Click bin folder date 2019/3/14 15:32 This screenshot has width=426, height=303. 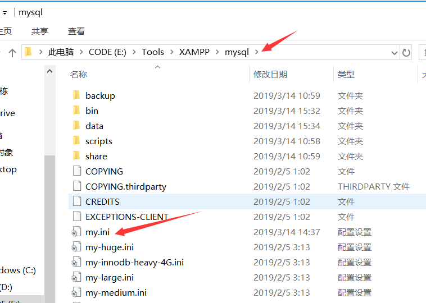pos(287,111)
